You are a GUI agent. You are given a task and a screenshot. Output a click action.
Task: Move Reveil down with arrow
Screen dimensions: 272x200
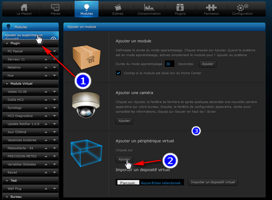pos(54,172)
